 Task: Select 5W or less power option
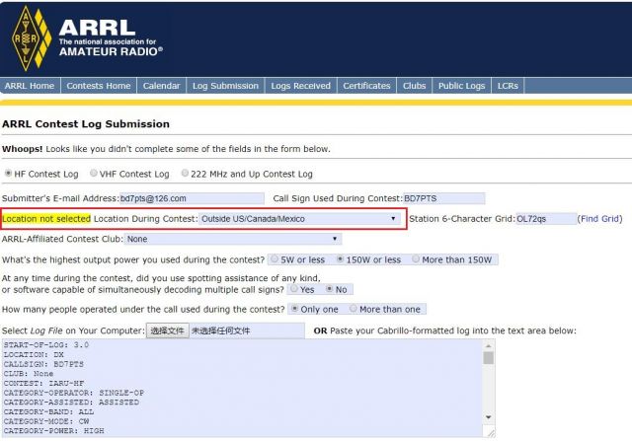pos(275,258)
